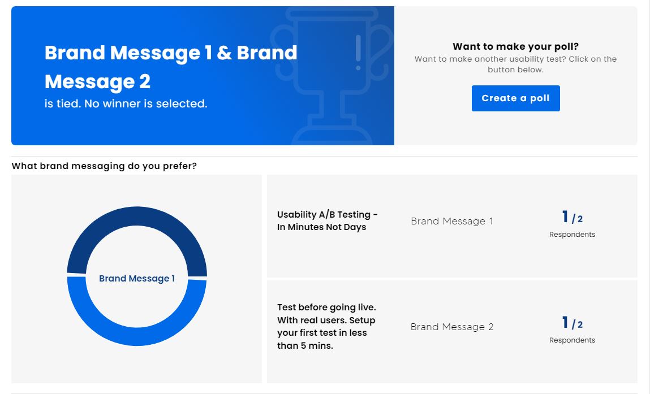Click the tie announcement headline in the banner

(x=171, y=67)
